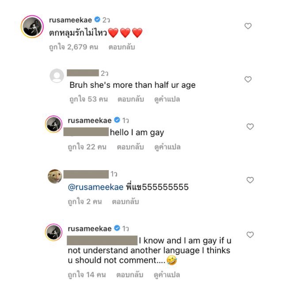Open rusameekae's profile picture on the top comment
283x293 pixels.
[x=32, y=27]
